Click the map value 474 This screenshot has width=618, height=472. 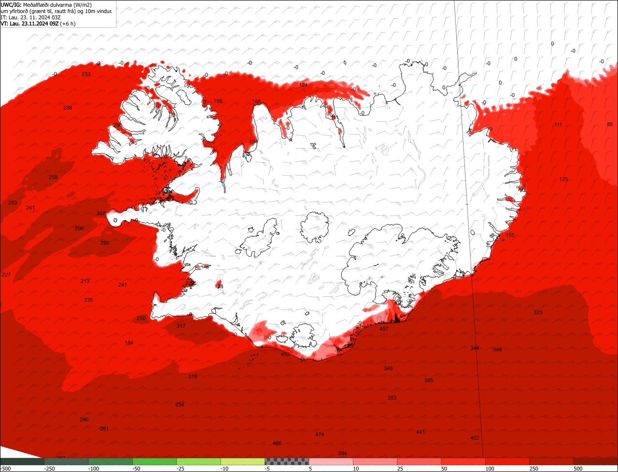pyautogui.click(x=320, y=434)
